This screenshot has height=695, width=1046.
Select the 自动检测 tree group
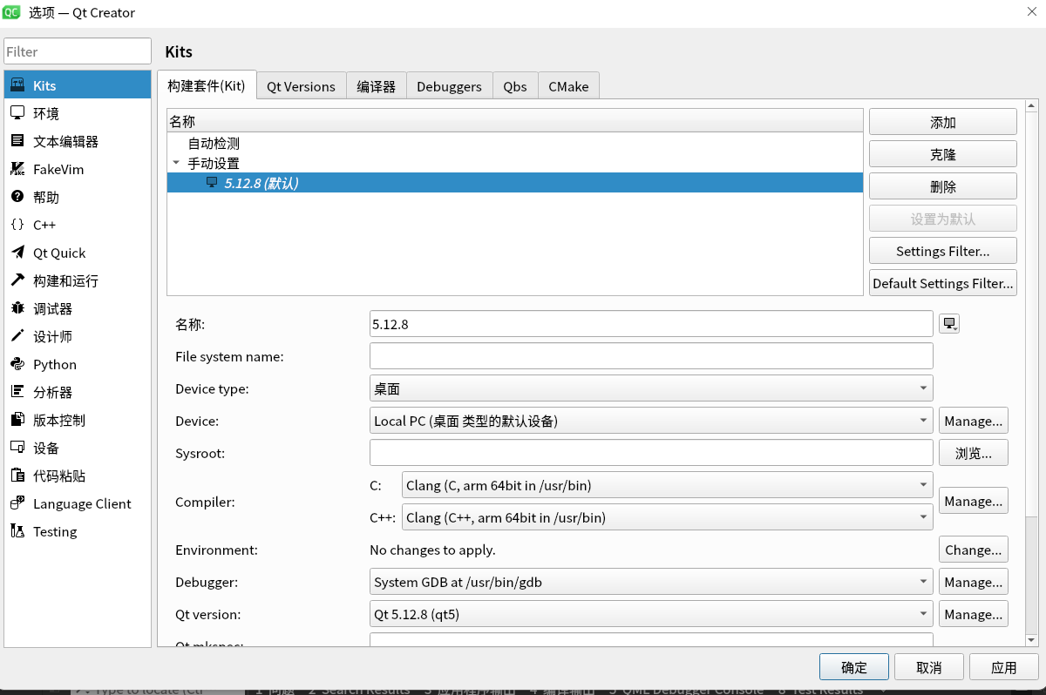point(214,144)
